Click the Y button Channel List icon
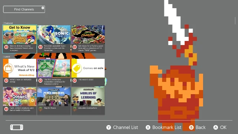This screenshot has width=238, height=134. pyautogui.click(x=109, y=127)
